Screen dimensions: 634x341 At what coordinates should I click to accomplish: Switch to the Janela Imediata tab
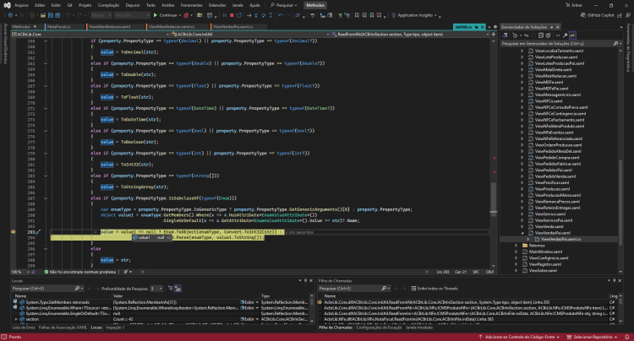coord(419,327)
